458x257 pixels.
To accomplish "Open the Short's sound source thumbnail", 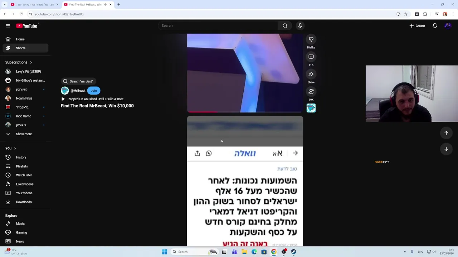I will [x=311, y=108].
